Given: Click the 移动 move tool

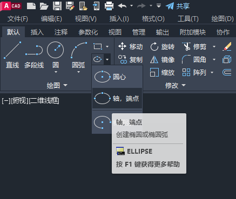Looking at the screenshot, I should point(131,46).
